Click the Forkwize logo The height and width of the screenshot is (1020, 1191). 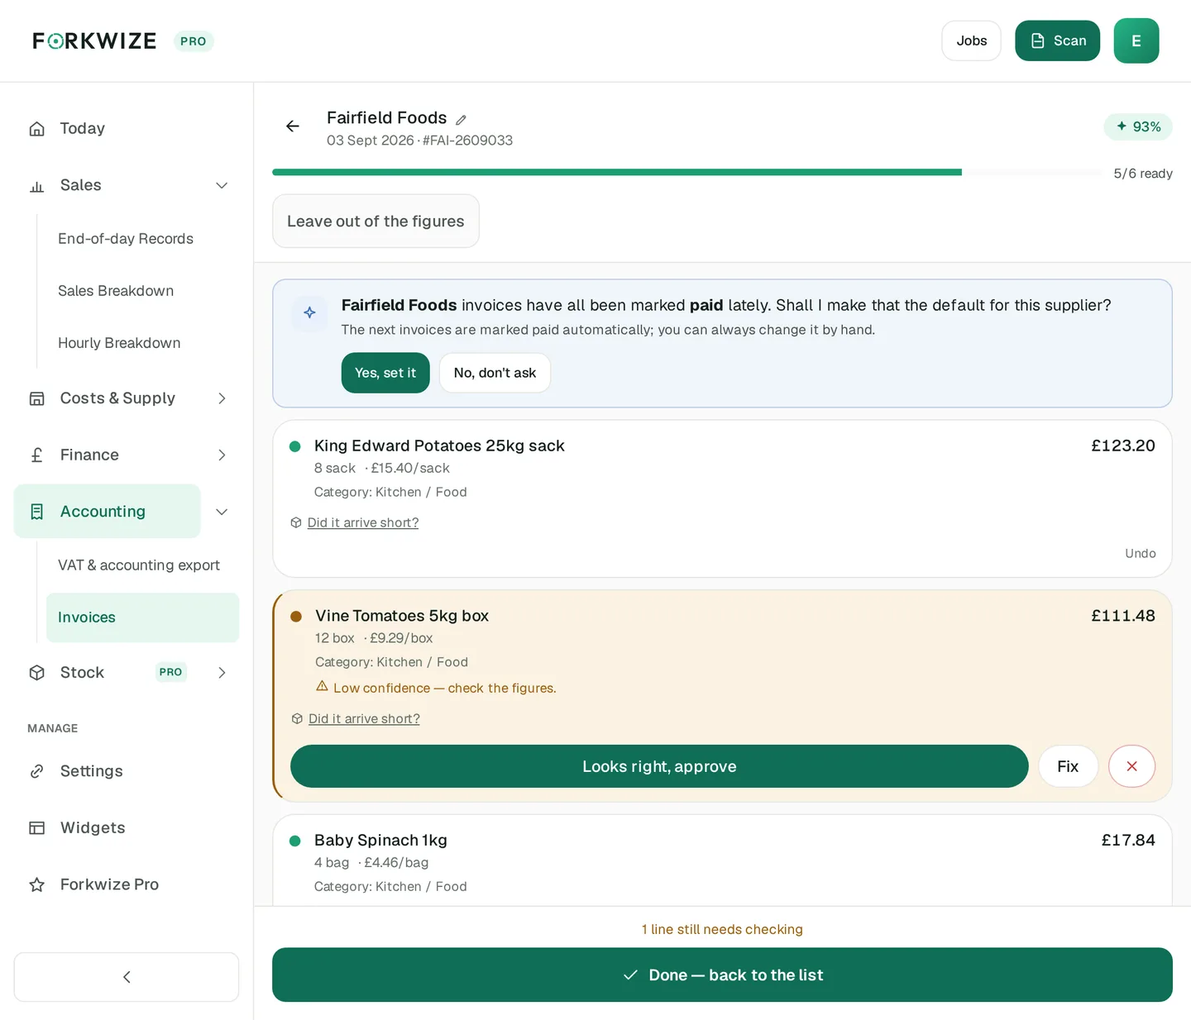[94, 41]
